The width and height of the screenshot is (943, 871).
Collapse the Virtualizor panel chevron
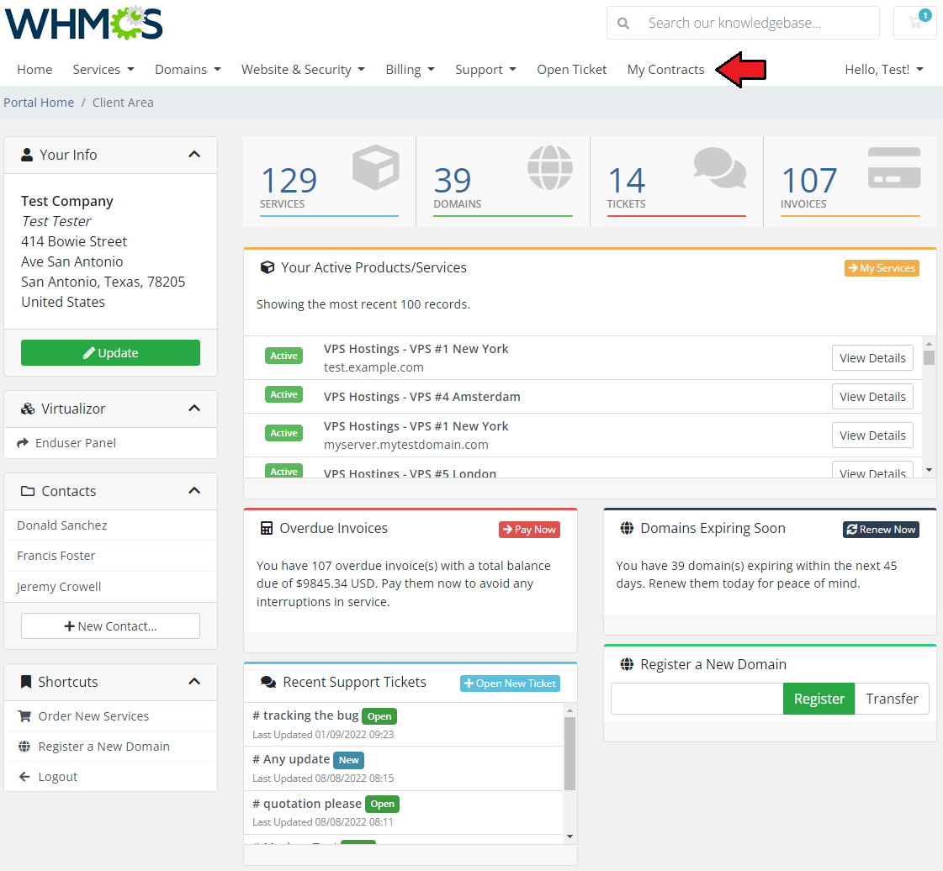[x=194, y=409]
